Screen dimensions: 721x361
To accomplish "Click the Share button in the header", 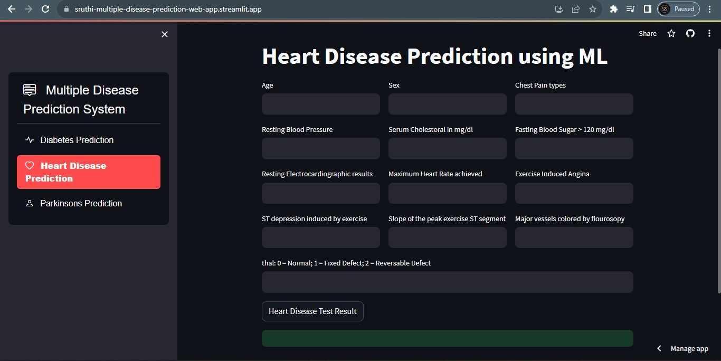I will [x=648, y=33].
